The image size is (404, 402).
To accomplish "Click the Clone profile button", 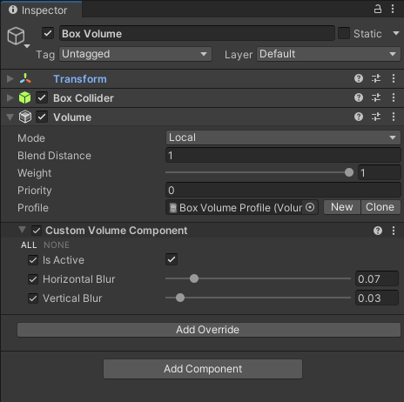I will (380, 207).
